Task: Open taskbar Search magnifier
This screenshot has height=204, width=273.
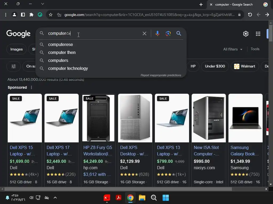Action: click(x=154, y=198)
